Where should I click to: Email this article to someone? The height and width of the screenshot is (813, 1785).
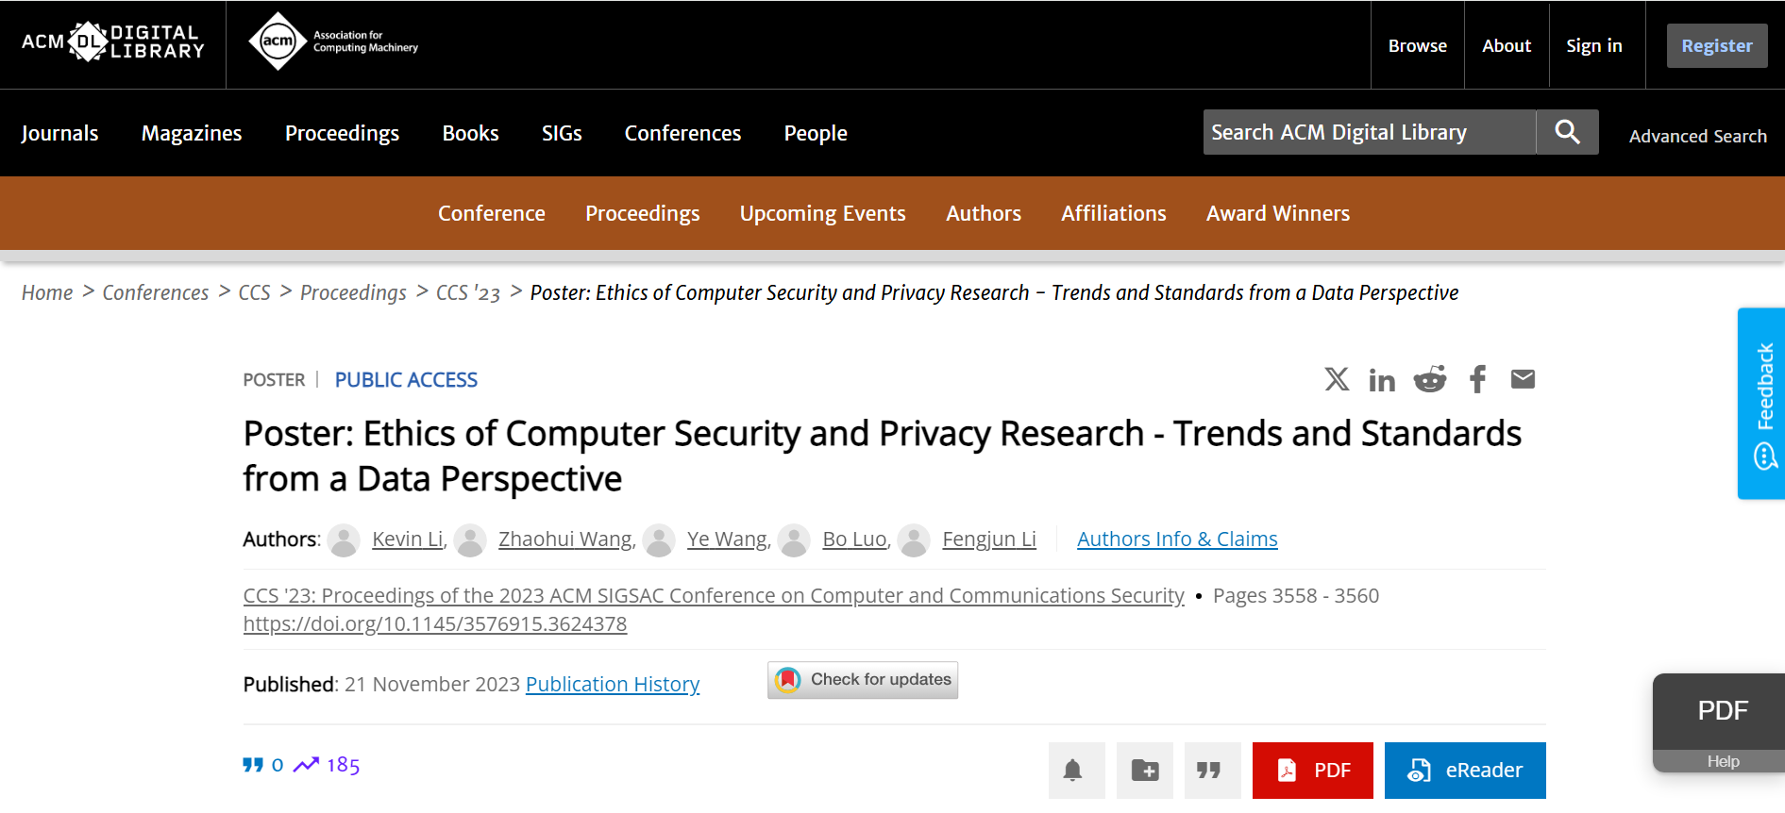click(x=1523, y=379)
